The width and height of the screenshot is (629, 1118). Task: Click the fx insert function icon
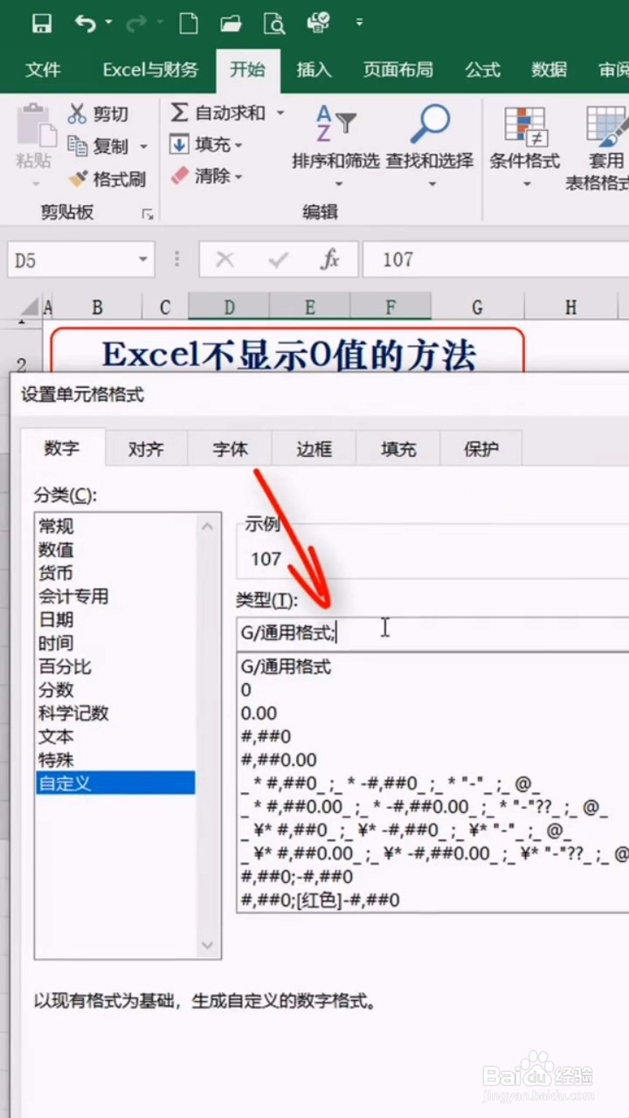pos(330,259)
